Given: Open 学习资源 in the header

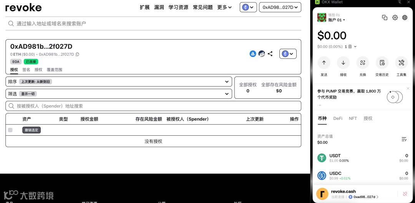Looking at the screenshot, I should [178, 7].
